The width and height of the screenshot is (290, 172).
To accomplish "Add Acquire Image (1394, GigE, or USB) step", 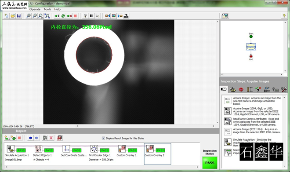I will tap(253, 111).
